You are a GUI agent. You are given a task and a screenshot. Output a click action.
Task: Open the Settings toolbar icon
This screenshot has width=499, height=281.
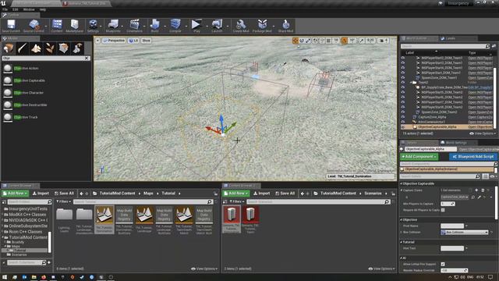point(93,26)
